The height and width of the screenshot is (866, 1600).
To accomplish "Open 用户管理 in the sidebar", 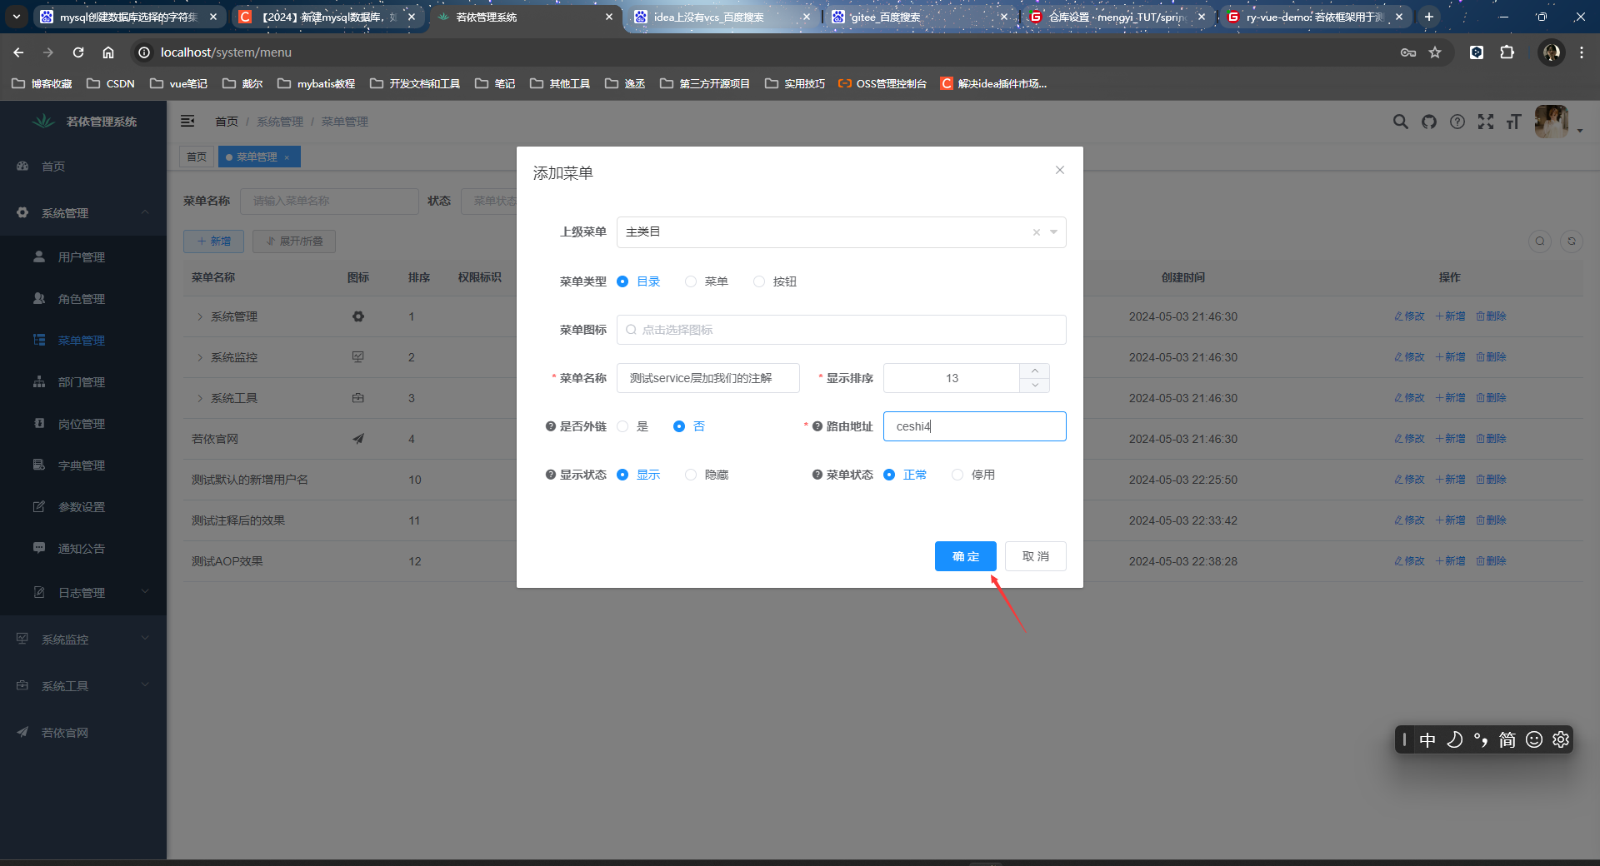I will [x=83, y=257].
